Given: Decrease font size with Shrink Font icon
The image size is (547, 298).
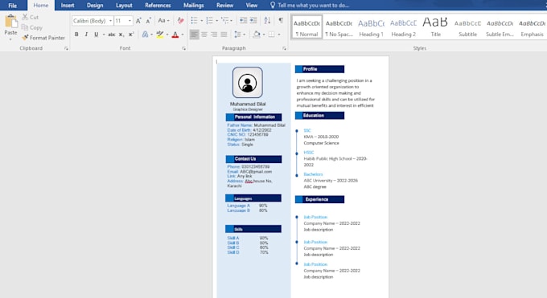Looking at the screenshot, I should click(x=148, y=21).
